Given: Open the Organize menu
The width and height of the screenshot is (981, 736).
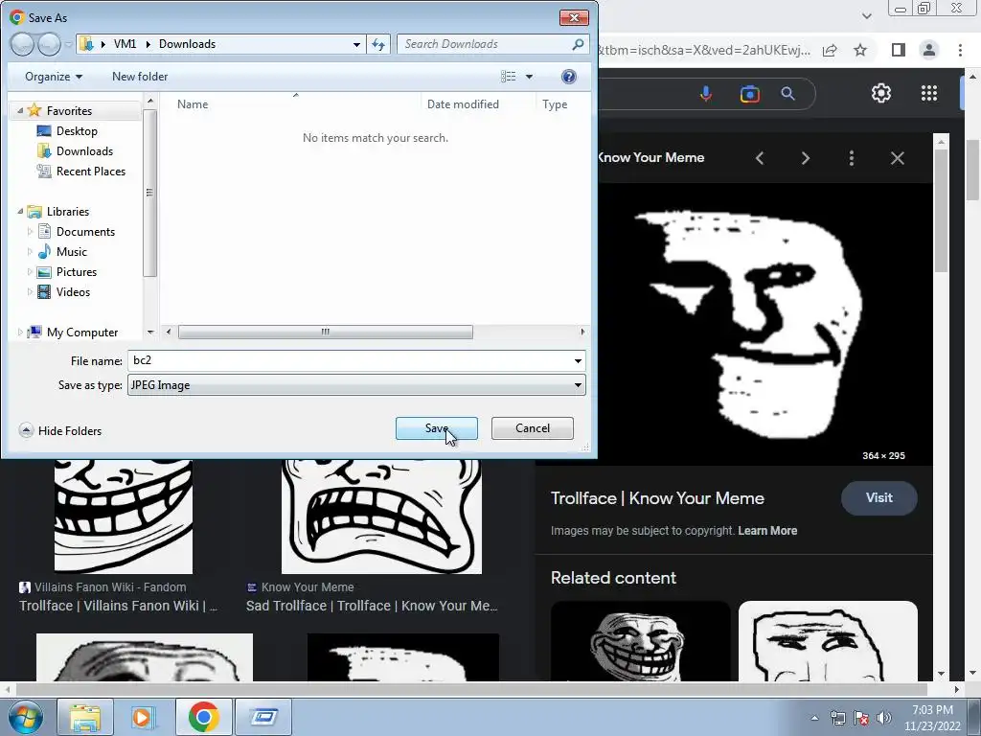Looking at the screenshot, I should tap(54, 77).
